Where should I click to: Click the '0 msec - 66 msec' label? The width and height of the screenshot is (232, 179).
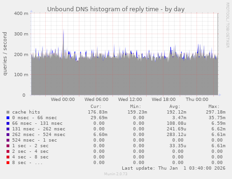pos(35,118)
